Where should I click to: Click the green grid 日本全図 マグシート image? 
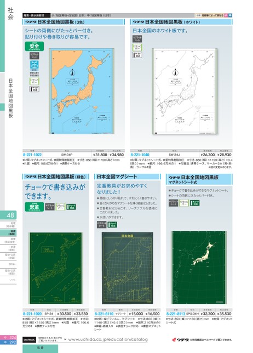coord(128,268)
